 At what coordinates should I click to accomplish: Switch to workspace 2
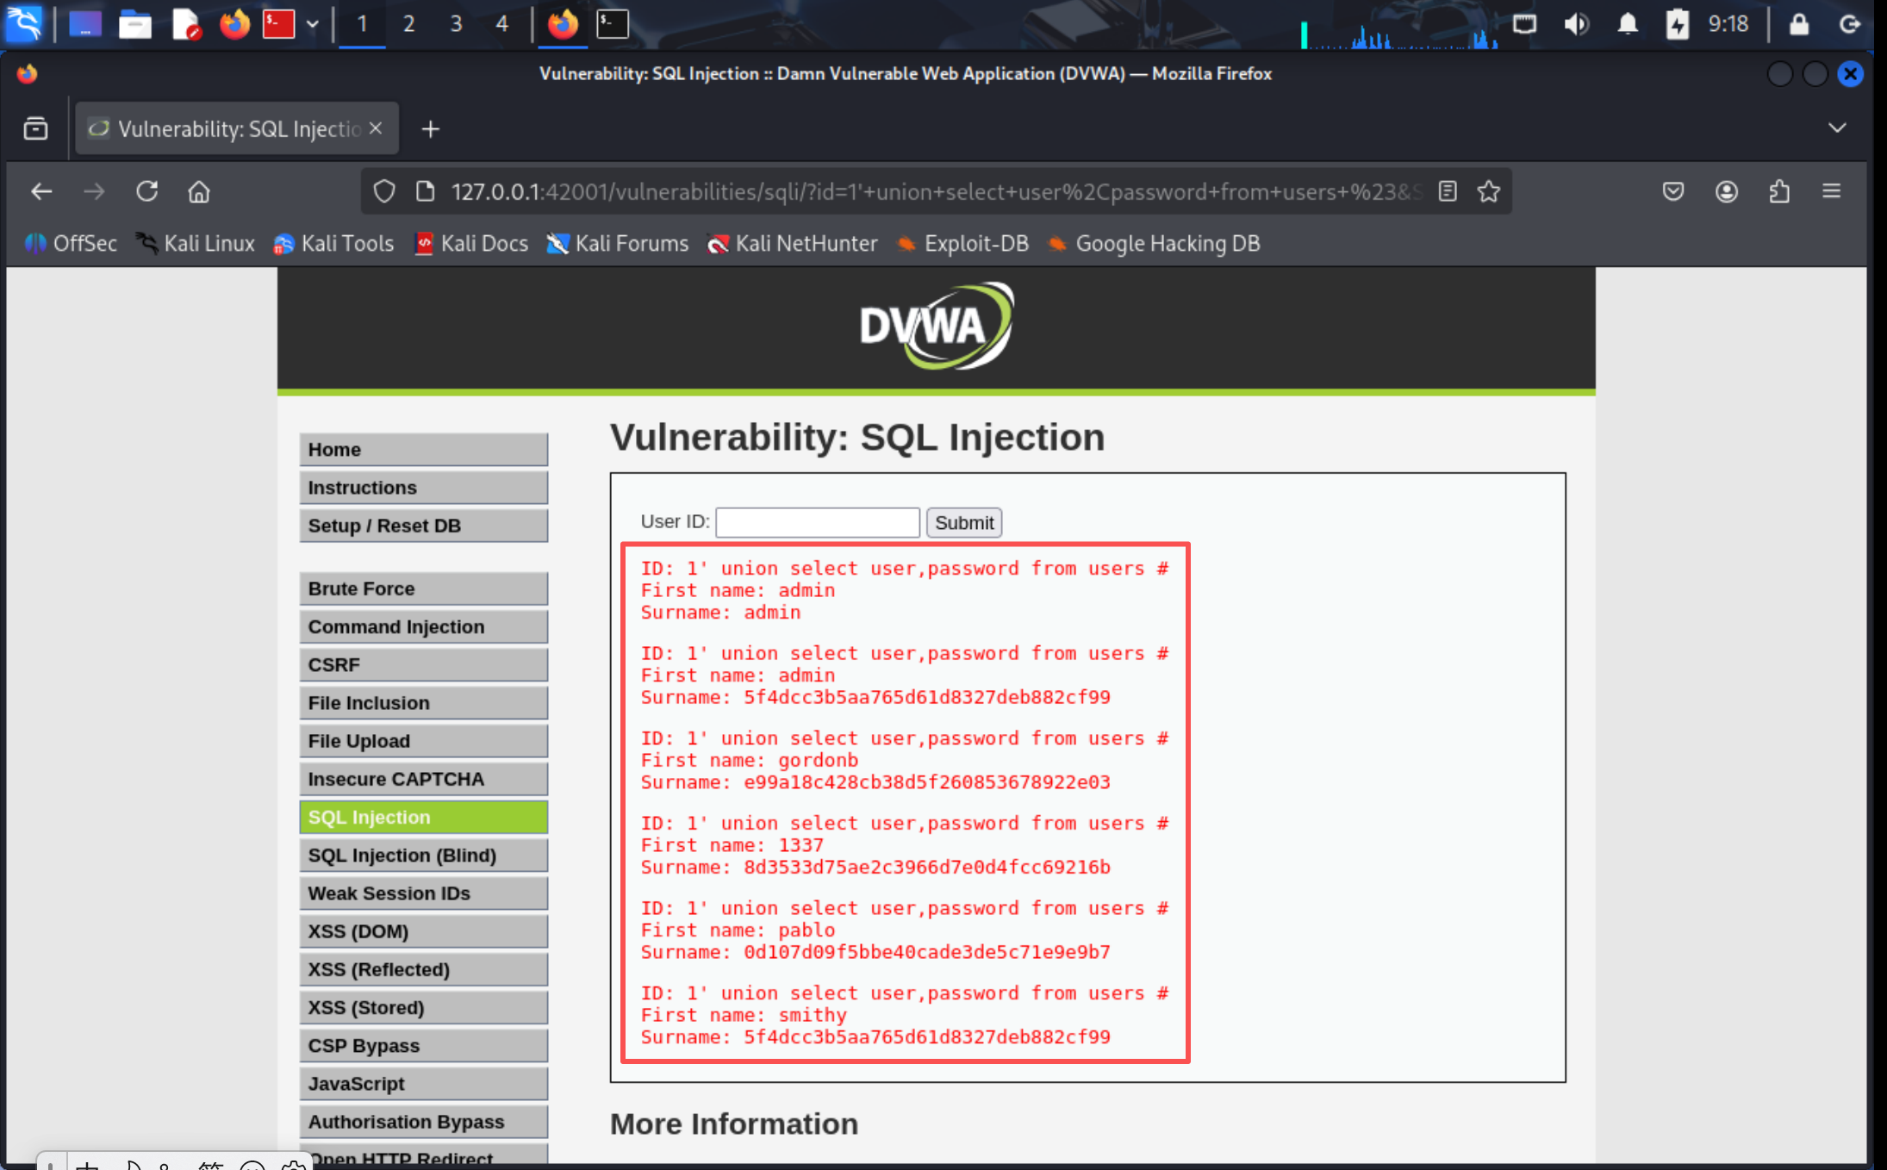pyautogui.click(x=408, y=24)
